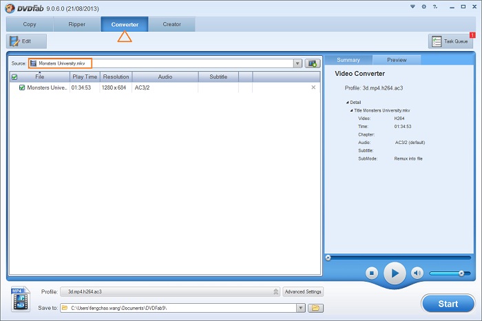Click the Subtitle column header
Image resolution: width=482 pixels, height=321 pixels.
(218, 76)
